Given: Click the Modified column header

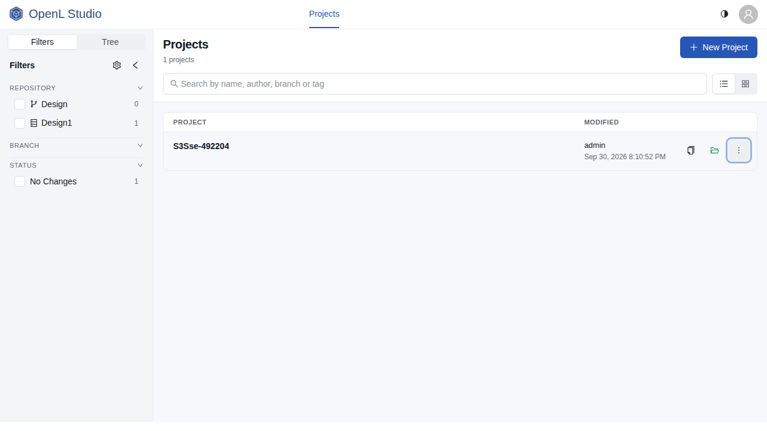Looking at the screenshot, I should 602,122.
